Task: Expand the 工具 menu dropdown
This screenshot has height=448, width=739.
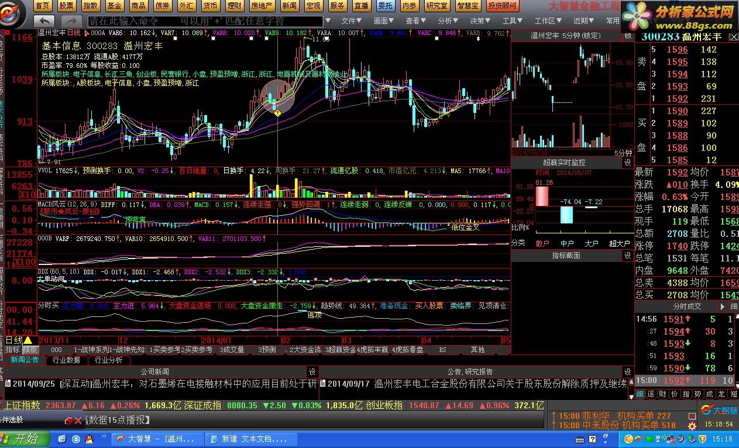Action: pyautogui.click(x=513, y=20)
